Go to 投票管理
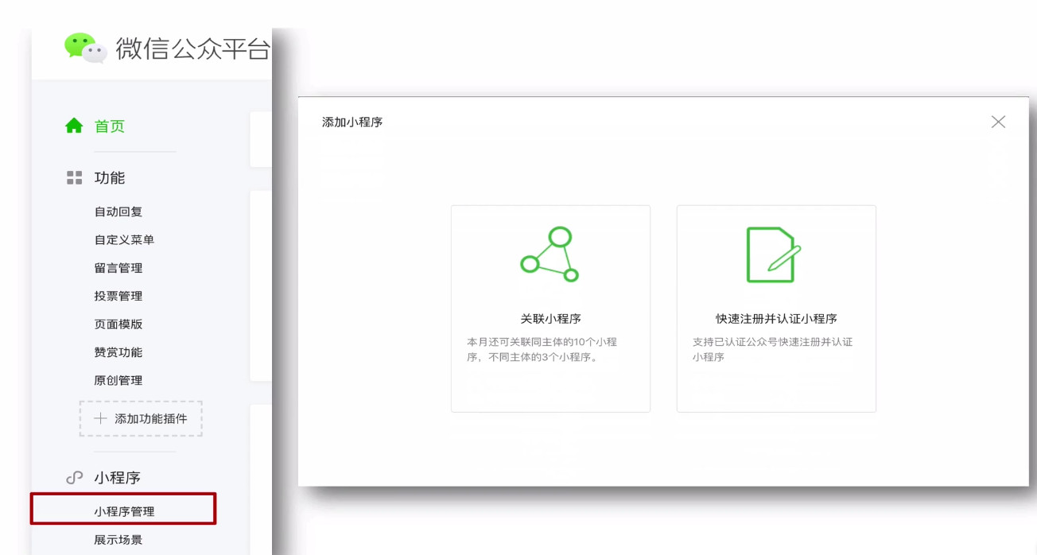 [118, 296]
